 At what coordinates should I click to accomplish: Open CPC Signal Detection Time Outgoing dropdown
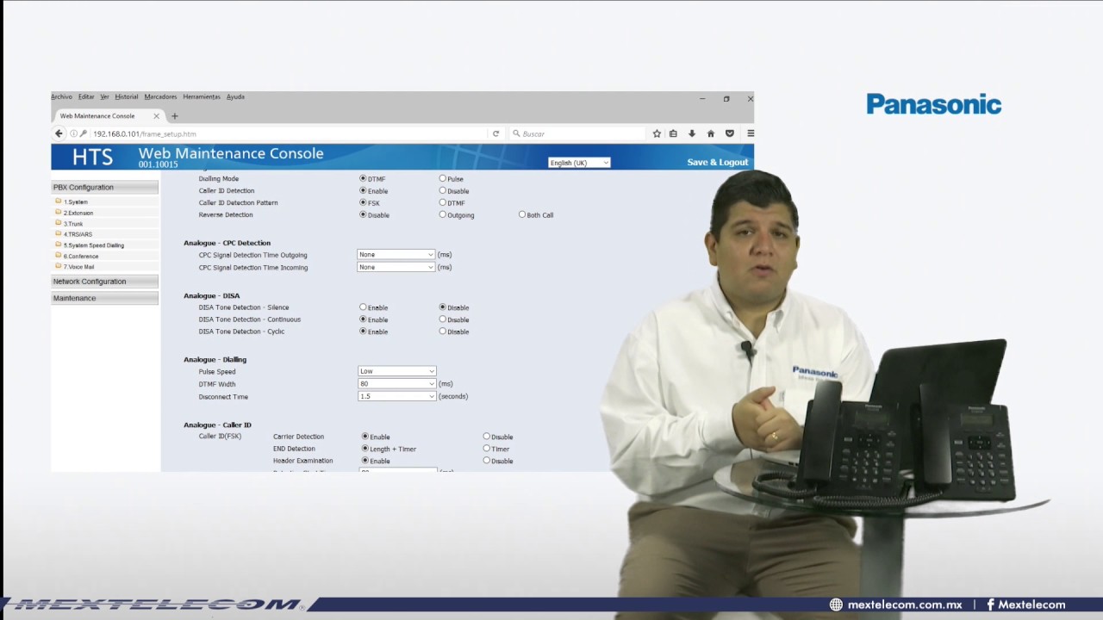pyautogui.click(x=396, y=254)
